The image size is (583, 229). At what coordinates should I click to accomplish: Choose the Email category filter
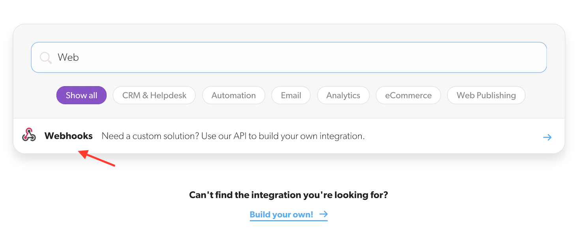(291, 95)
